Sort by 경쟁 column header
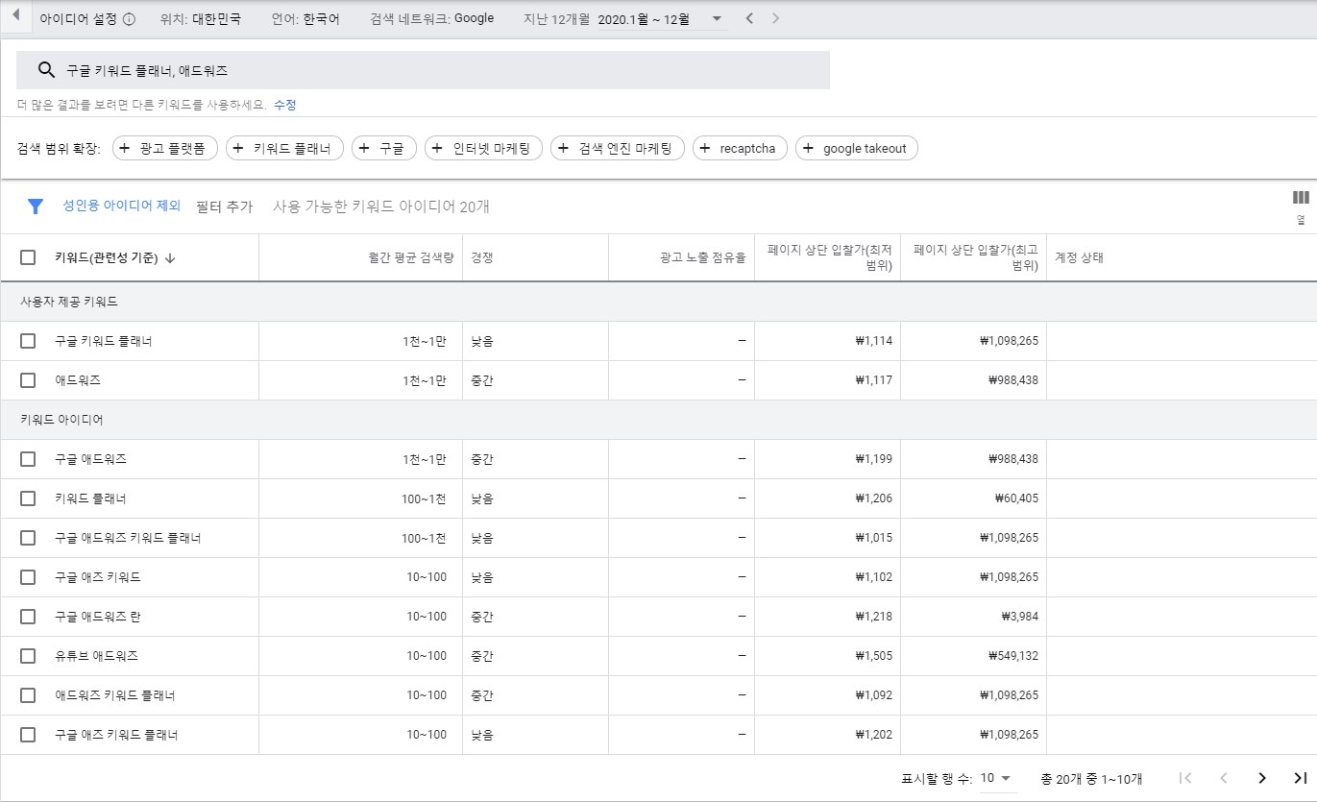 482,257
